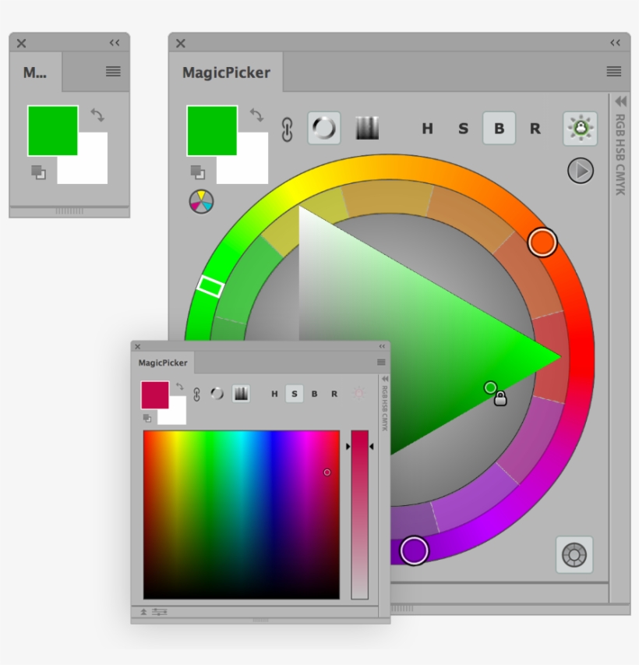
Task: Swap foreground and background colors in large panel
Action: coord(256,115)
